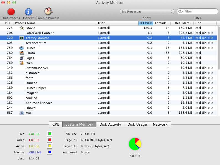Switch to the Network tab
This screenshot has width=220, height=165.
coord(160,124)
